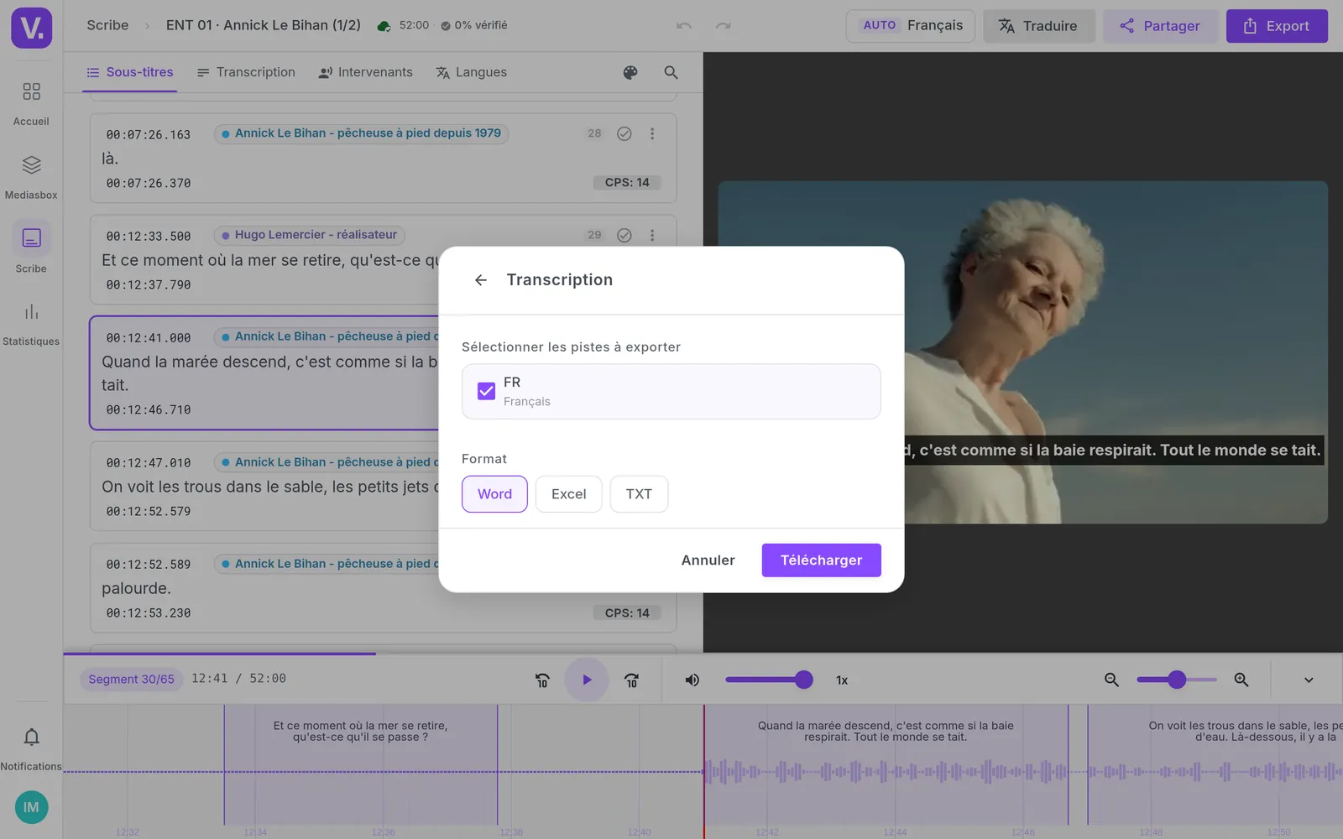Open Accueil in the sidebar
The width and height of the screenshot is (1343, 839).
(x=31, y=103)
